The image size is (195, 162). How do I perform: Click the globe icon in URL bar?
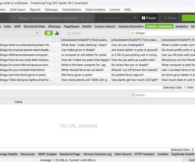pyautogui.click(x=14, y=18)
